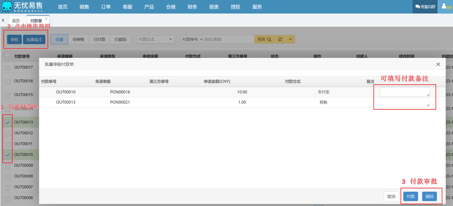The height and width of the screenshot is (206, 453).
Task: Click the 申请金额(CNY) column header
Action: 217,81
